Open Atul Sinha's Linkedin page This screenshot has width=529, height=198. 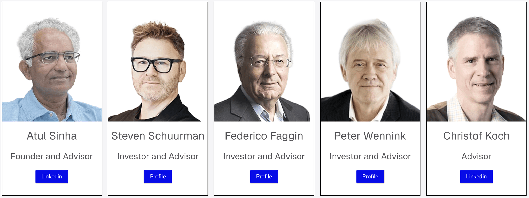(x=51, y=176)
